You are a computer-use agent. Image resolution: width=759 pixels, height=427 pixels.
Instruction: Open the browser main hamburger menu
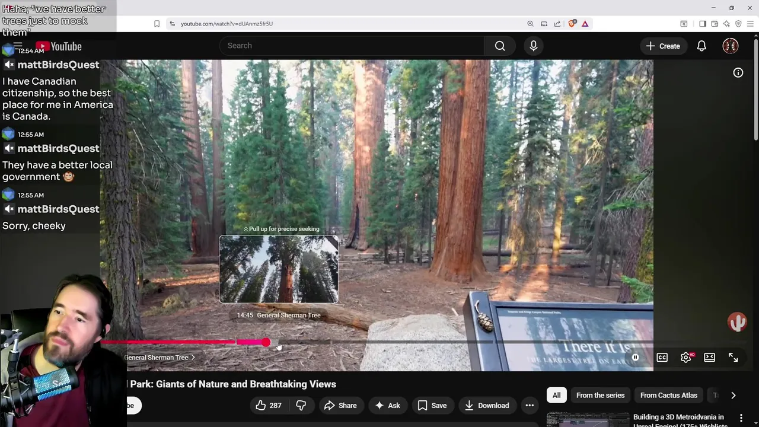click(x=750, y=24)
